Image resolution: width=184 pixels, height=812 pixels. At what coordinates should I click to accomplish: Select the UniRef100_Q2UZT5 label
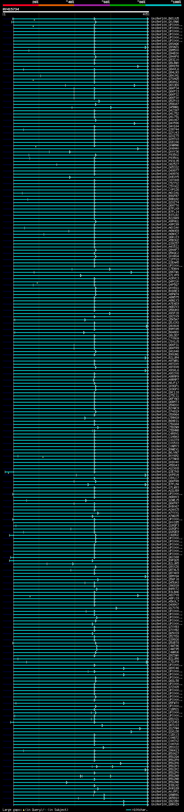[165, 136]
